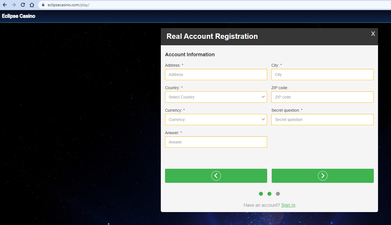Image resolution: width=391 pixels, height=225 pixels.
Task: Click the Eclipse Casino logo text
Action: click(19, 16)
